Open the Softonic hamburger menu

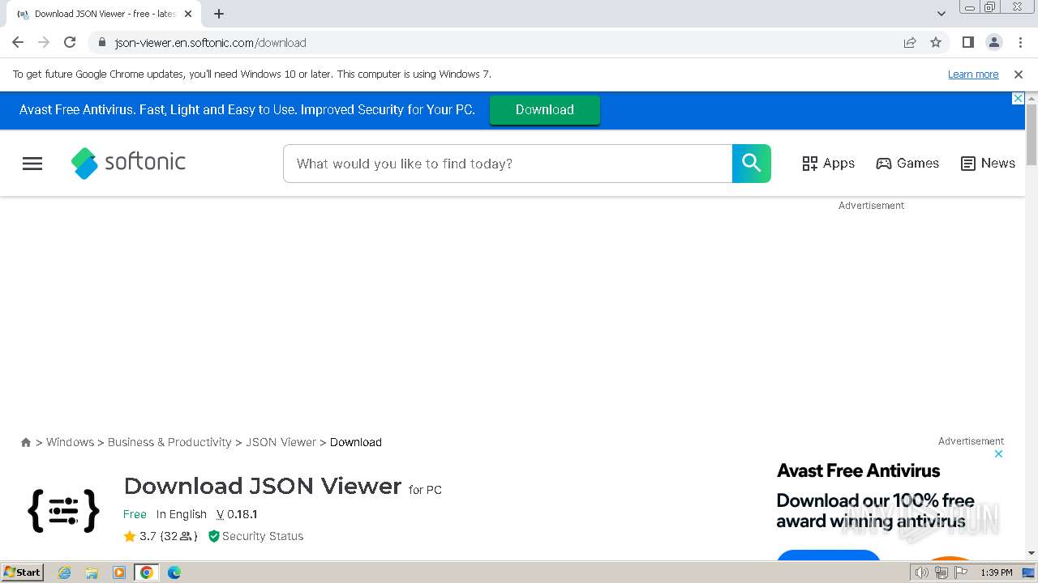pos(32,164)
